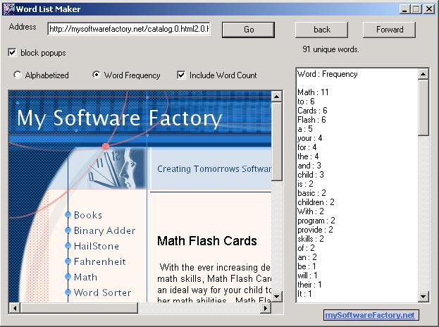439x327 pixels.
Task: Click the '91 unique words.' label
Action: click(330, 49)
